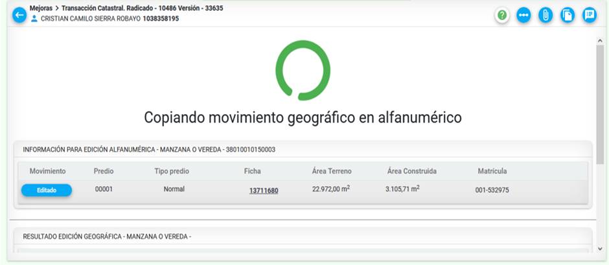Click the Área Terreno column header
Image resolution: width=609 pixels, height=265 pixels.
(332, 171)
